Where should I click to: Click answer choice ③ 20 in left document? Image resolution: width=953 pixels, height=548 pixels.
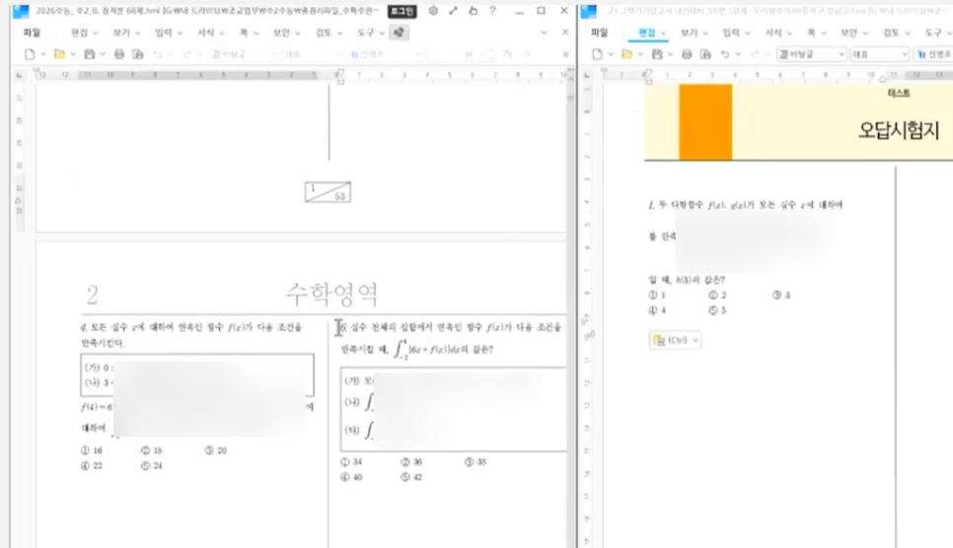[x=216, y=450]
